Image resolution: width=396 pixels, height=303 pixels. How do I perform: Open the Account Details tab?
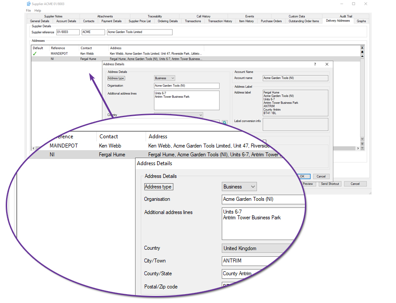click(66, 21)
